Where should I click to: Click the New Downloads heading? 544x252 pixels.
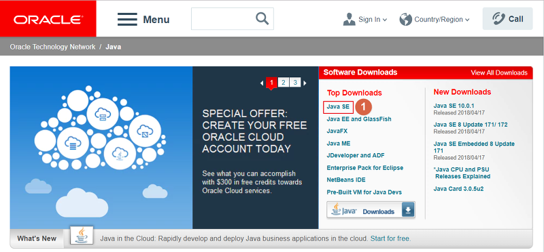tap(462, 92)
